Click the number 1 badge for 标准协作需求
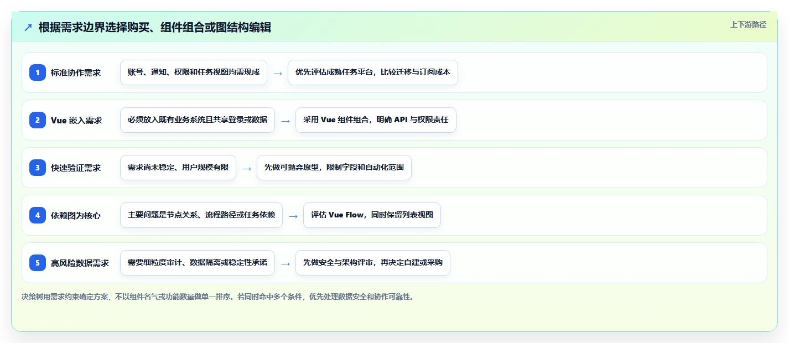Image resolution: width=789 pixels, height=343 pixels. [x=38, y=72]
